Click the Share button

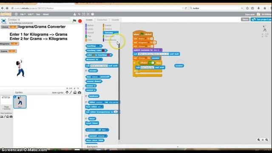click(x=245, y=20)
